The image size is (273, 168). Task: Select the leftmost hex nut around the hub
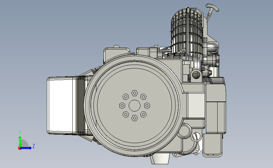pos(122,106)
